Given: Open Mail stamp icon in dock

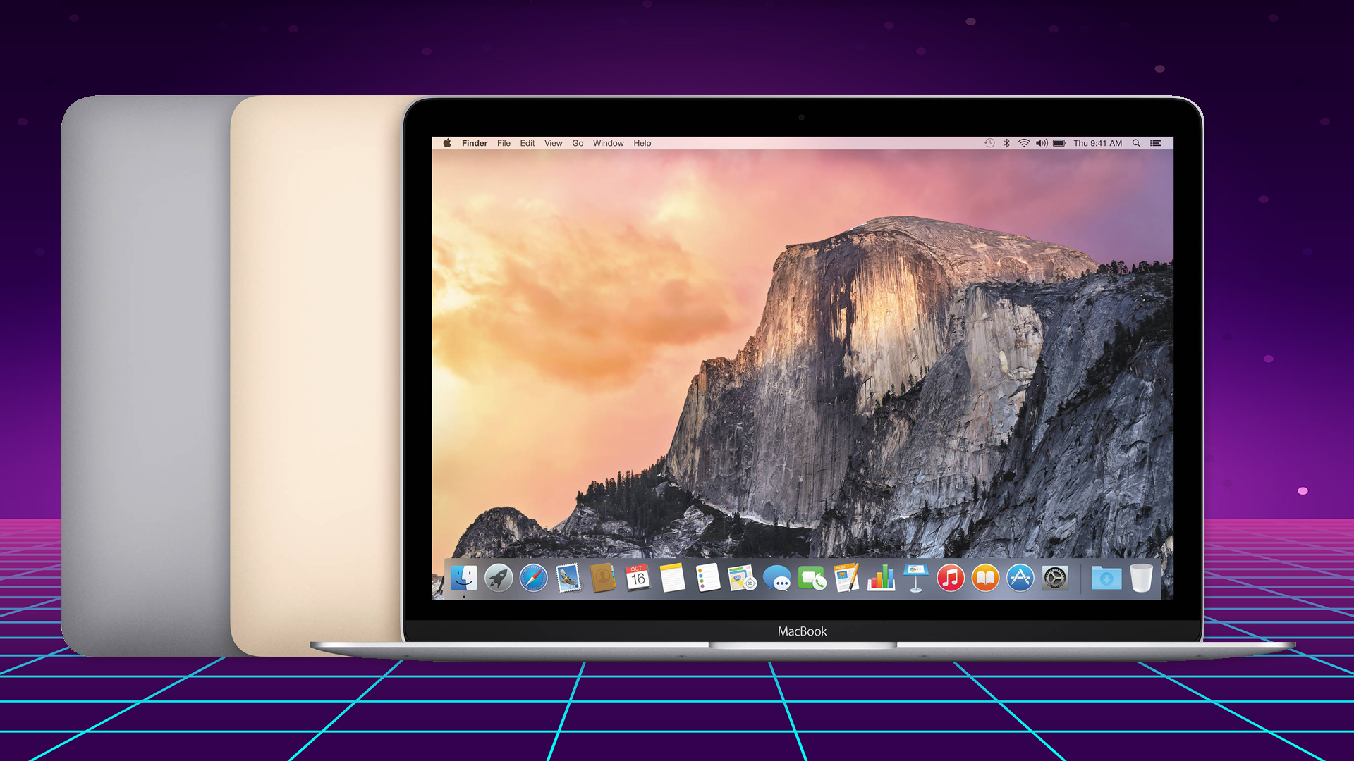Looking at the screenshot, I should tap(568, 579).
